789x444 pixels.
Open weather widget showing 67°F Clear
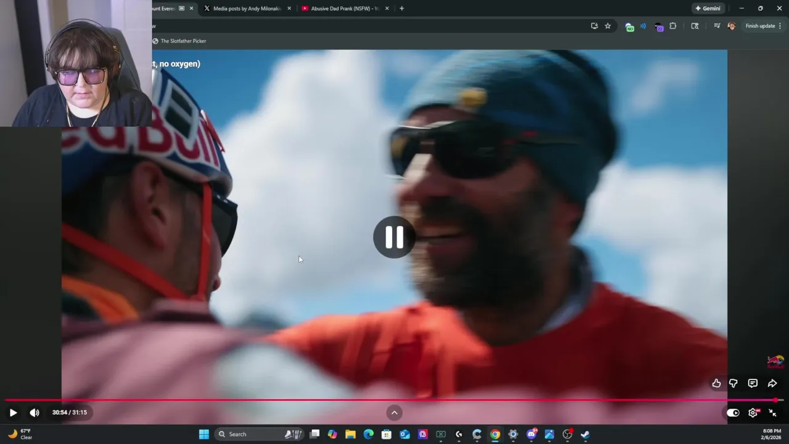pyautogui.click(x=20, y=434)
